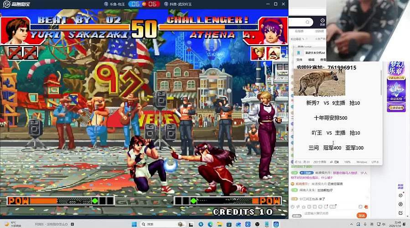The image size is (410, 228).
Task: Click the UTF-8 encoding in status bar
Action: click(x=375, y=162)
